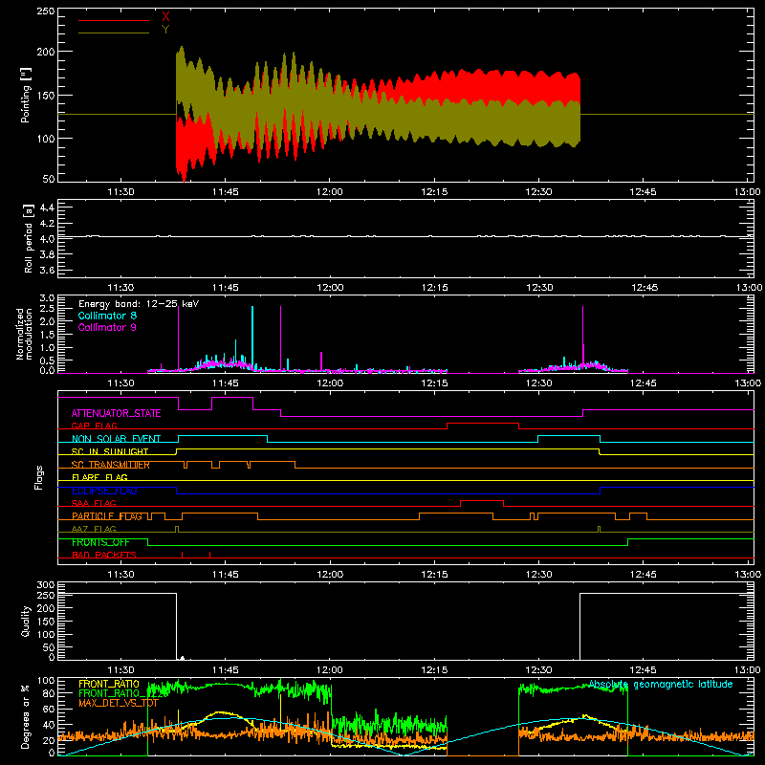
Task: Click the 50 tick label on Pointing axis
Action: pos(49,179)
